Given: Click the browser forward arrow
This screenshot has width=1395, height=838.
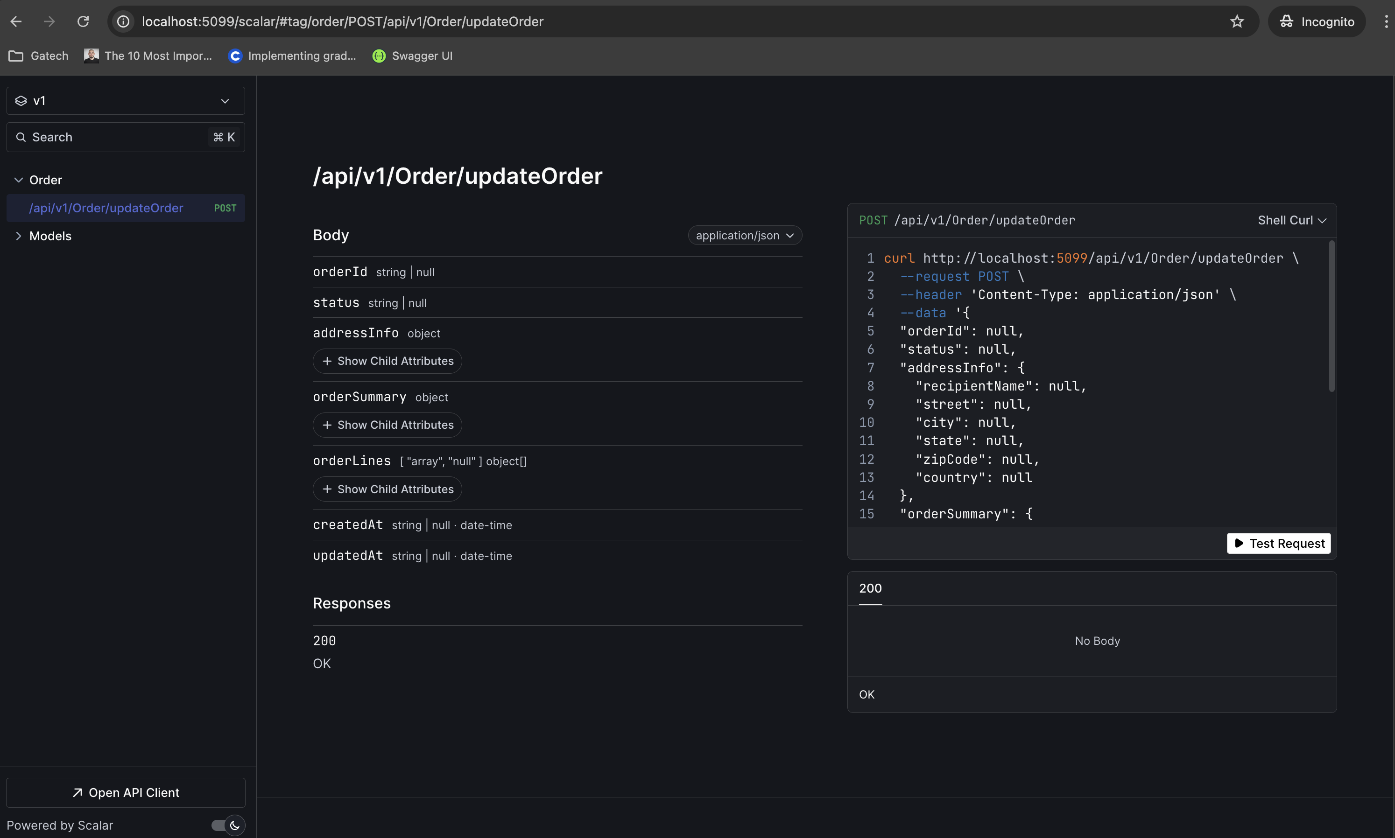Looking at the screenshot, I should point(49,21).
